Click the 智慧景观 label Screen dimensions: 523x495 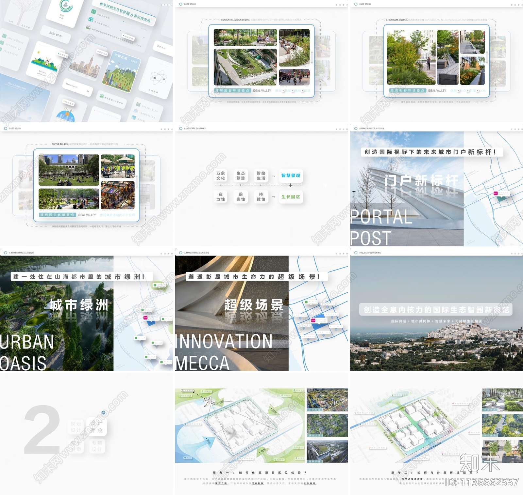(291, 176)
